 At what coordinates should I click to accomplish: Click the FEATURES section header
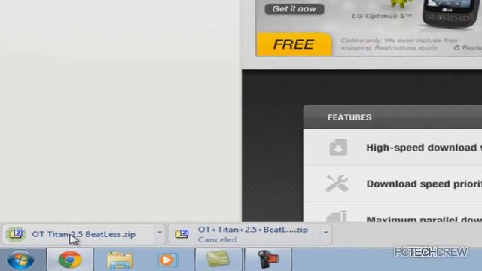[349, 117]
